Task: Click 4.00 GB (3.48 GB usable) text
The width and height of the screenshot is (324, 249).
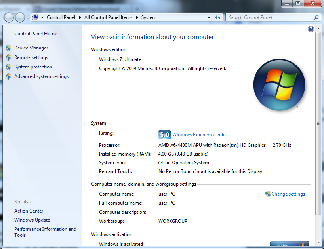Action: point(183,154)
